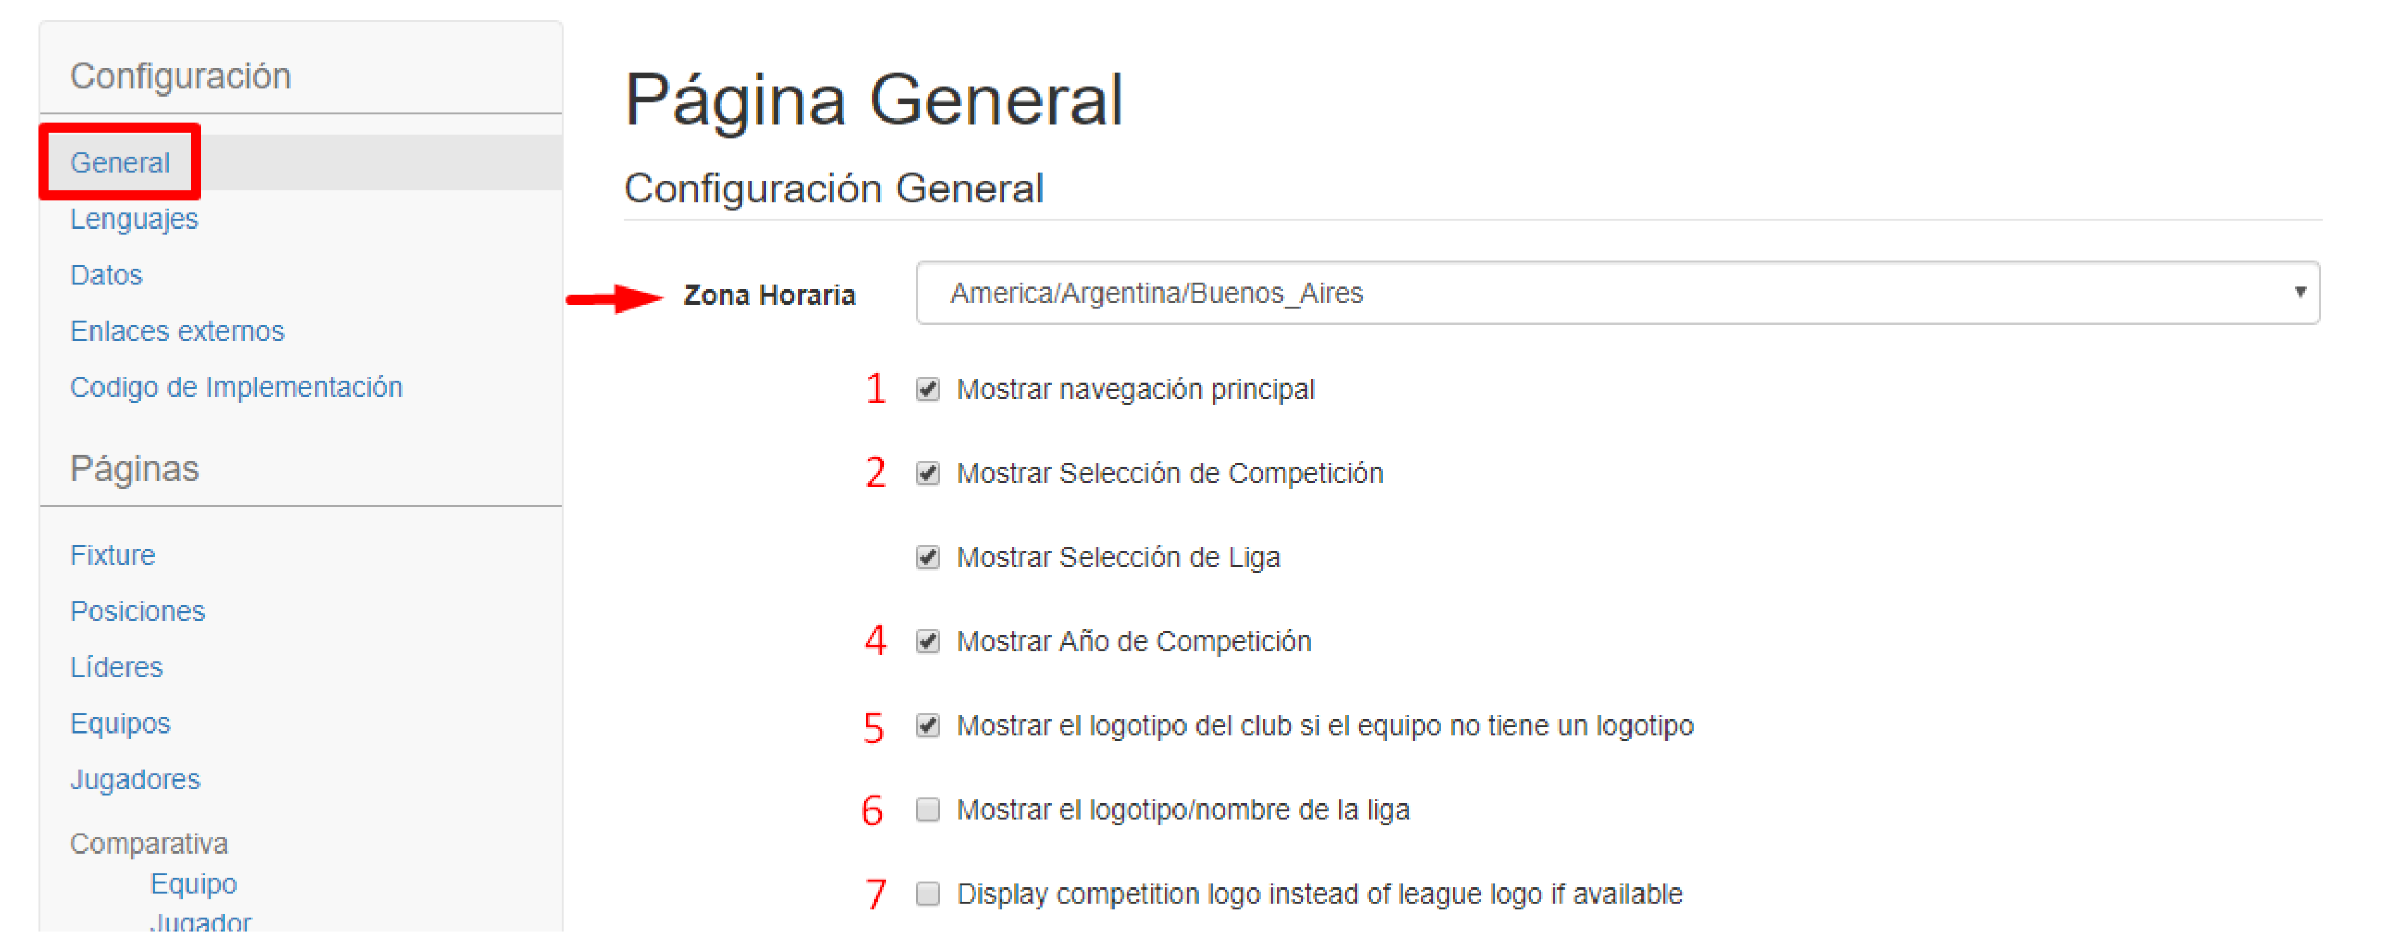The width and height of the screenshot is (2403, 932).
Task: Disable Mostrar Año de Competición
Action: (x=927, y=641)
